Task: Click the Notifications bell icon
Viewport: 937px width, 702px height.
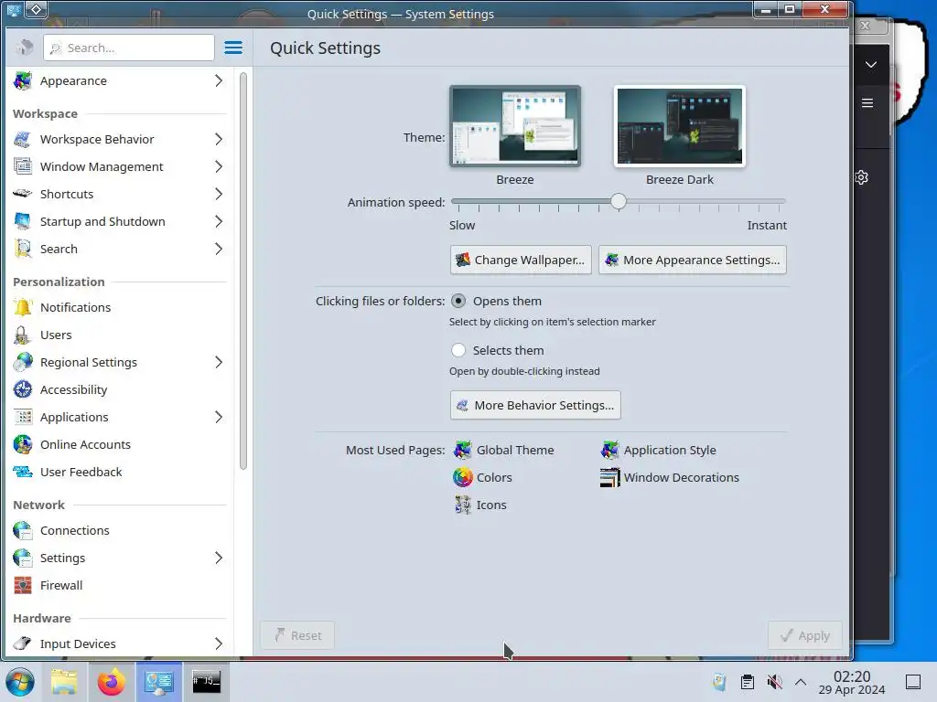Action: tap(23, 307)
